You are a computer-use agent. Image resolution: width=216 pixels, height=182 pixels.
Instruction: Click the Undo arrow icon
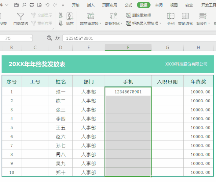(47, 5)
